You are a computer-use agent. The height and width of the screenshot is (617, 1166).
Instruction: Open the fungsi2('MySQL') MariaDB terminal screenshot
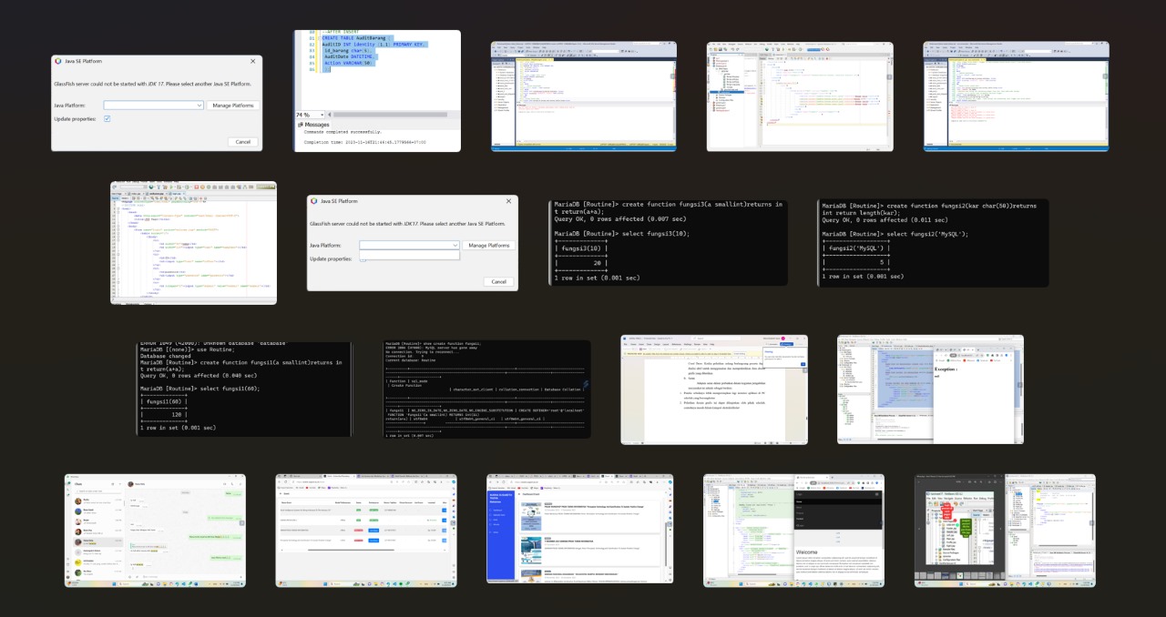tap(933, 242)
